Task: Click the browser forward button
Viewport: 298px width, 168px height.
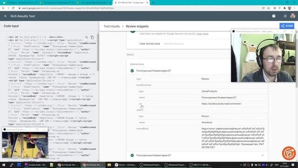Action: coord(8,8)
